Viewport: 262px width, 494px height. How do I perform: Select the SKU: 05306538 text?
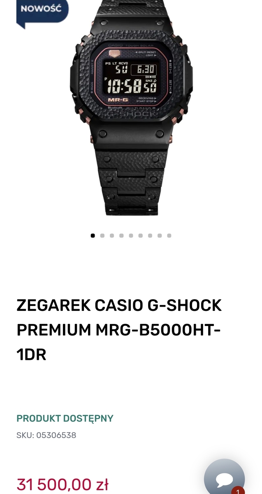46,435
